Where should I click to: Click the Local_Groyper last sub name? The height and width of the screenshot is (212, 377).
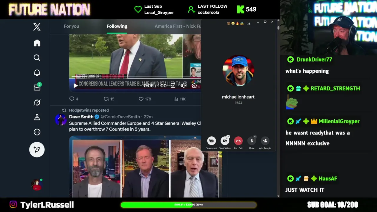point(159,12)
